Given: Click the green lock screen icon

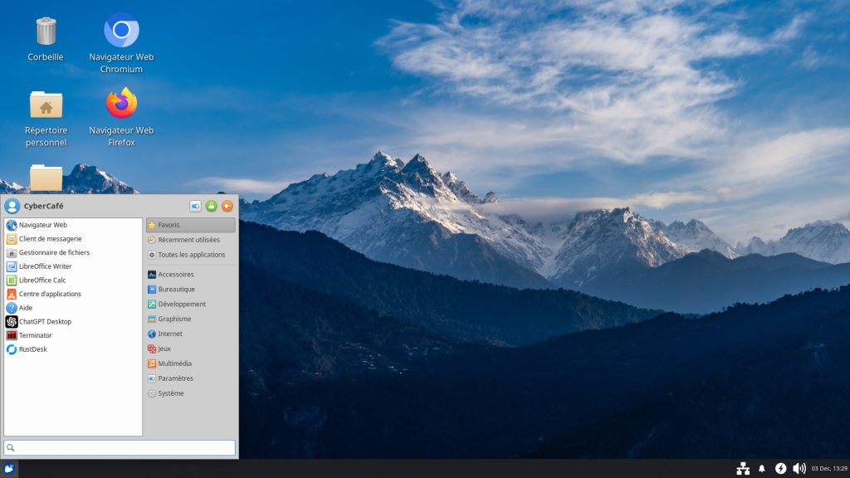Looking at the screenshot, I should (211, 206).
